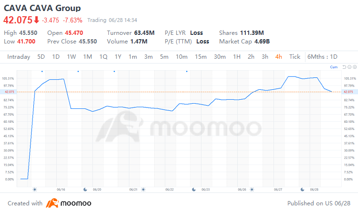Click the red down arrow beside the price

pyautogui.click(x=36, y=20)
